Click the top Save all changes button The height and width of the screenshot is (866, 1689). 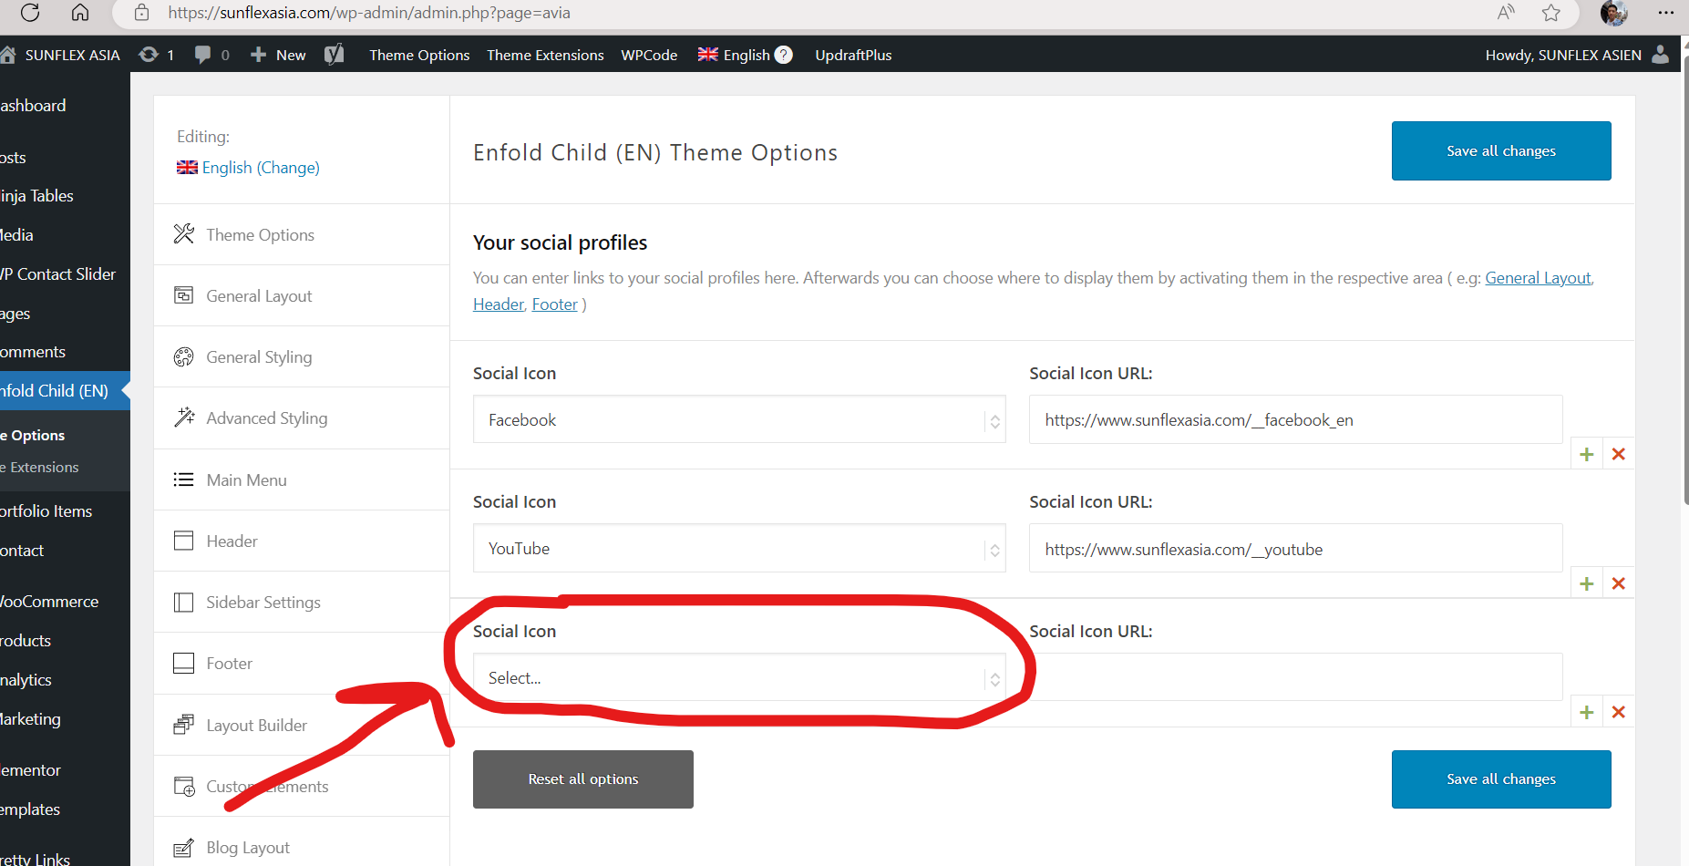click(x=1501, y=150)
